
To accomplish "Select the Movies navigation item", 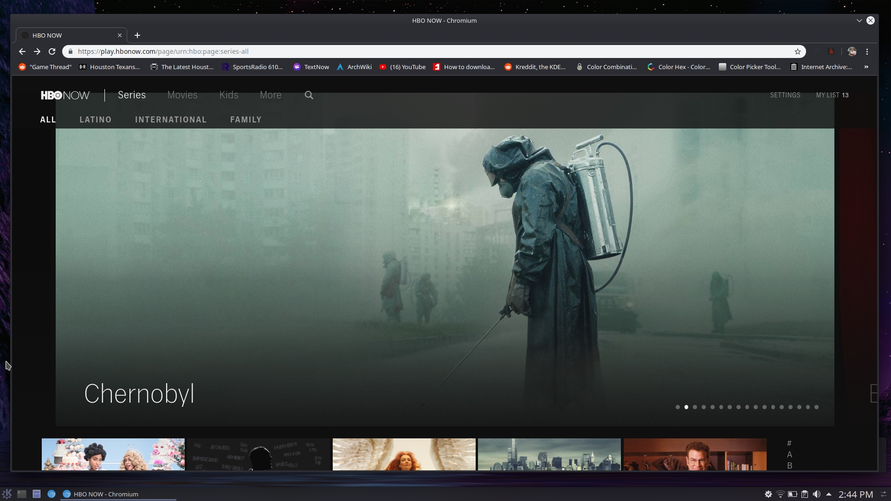I will coord(182,95).
